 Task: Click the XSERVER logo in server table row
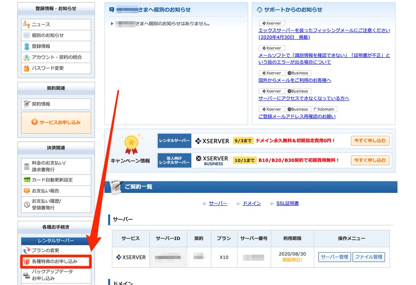tap(131, 257)
